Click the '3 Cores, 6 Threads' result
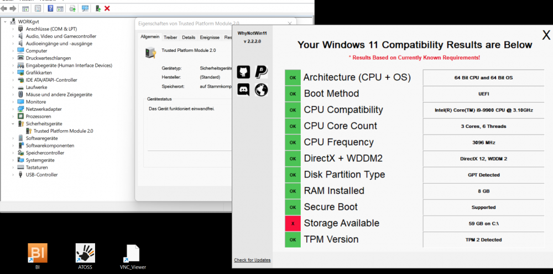 pos(483,126)
